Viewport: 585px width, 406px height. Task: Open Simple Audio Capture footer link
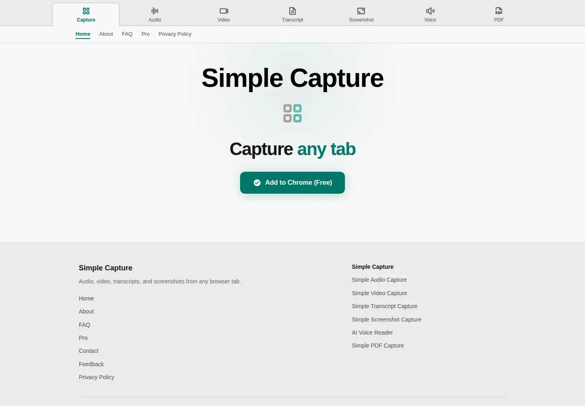379,280
